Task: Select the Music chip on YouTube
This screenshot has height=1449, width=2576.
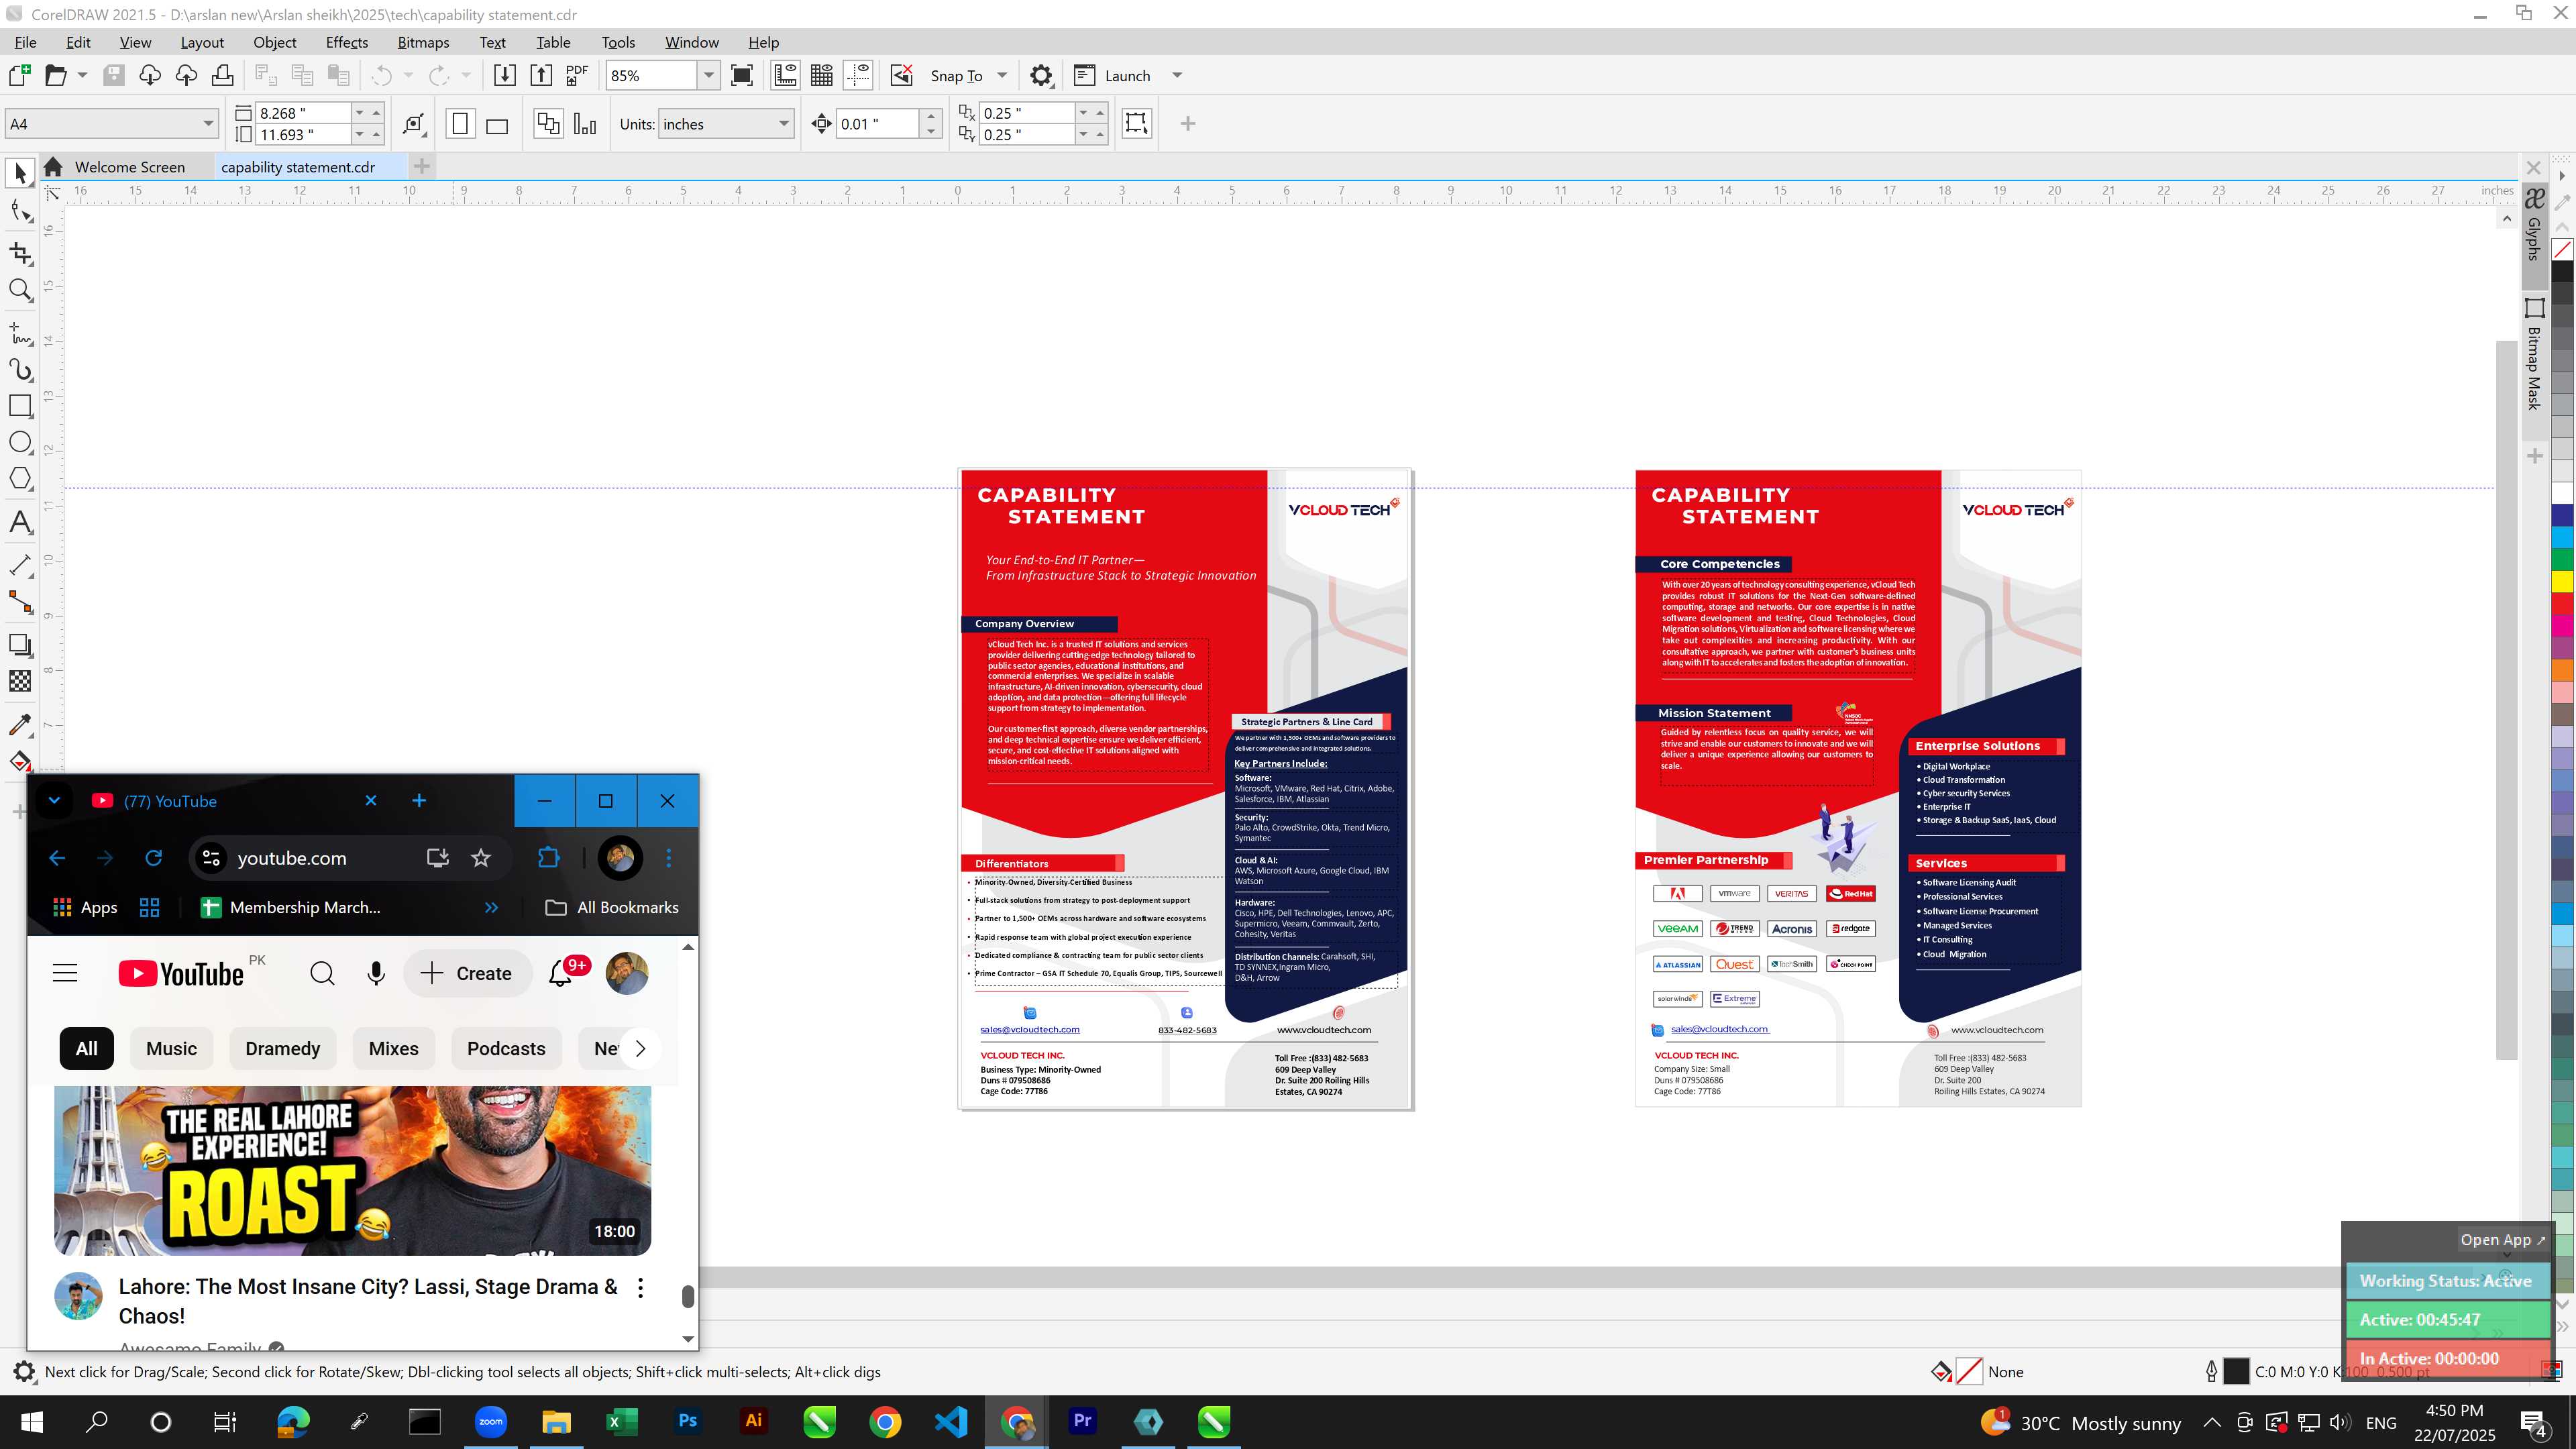Action: click(x=171, y=1048)
